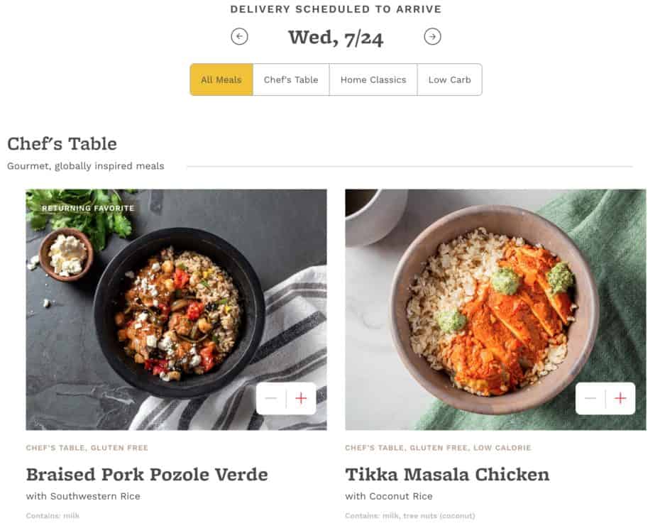Image resolution: width=660 pixels, height=528 pixels.
Task: Add one Braised Pork Pozole Verde
Action: tap(301, 399)
